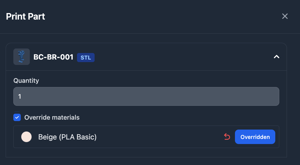Select the BC-BR-001 part name
The image size is (300, 165).
point(53,57)
